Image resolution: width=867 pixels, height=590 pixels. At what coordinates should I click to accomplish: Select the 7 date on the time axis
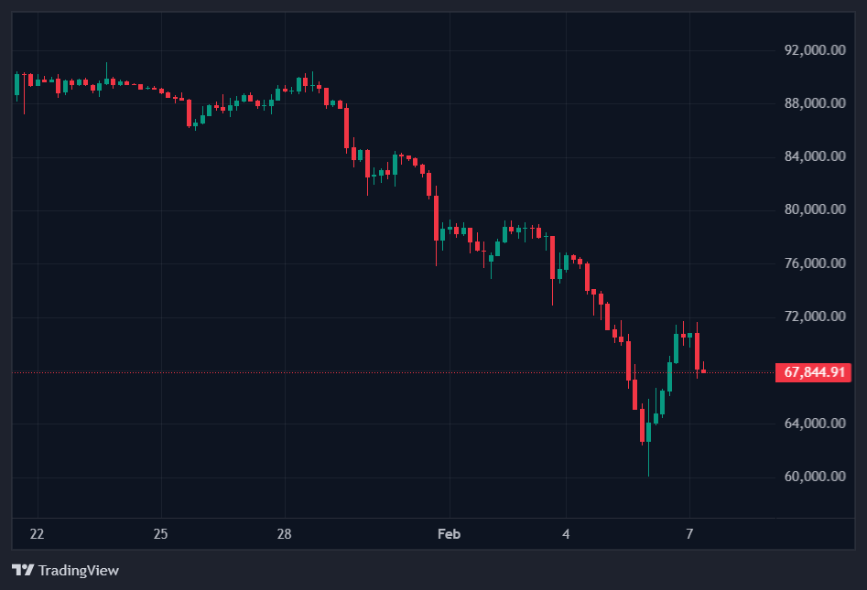tap(689, 533)
